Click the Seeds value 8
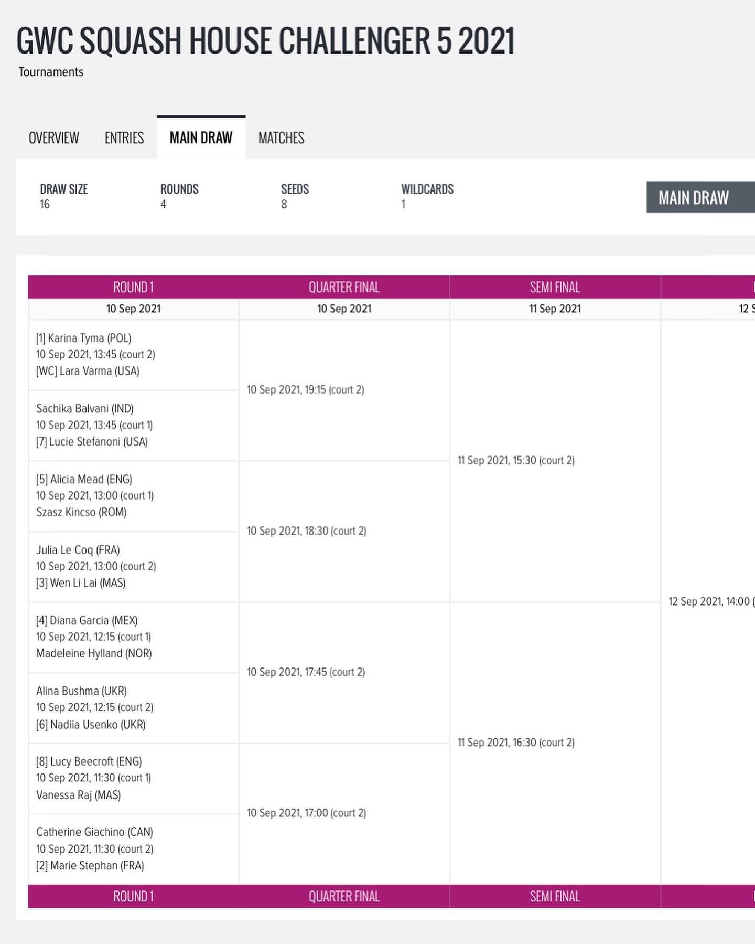This screenshot has width=755, height=944. (284, 204)
